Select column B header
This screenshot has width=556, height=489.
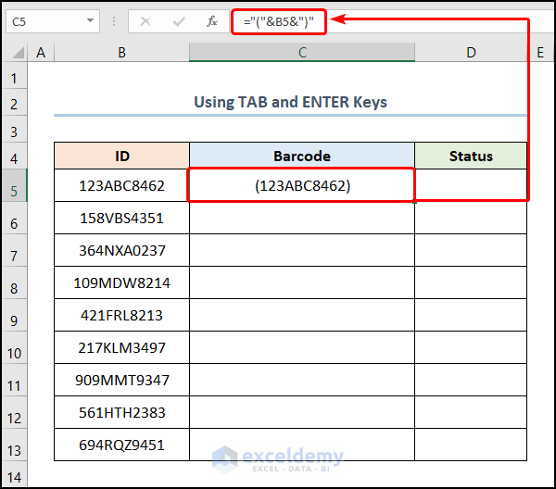[121, 53]
